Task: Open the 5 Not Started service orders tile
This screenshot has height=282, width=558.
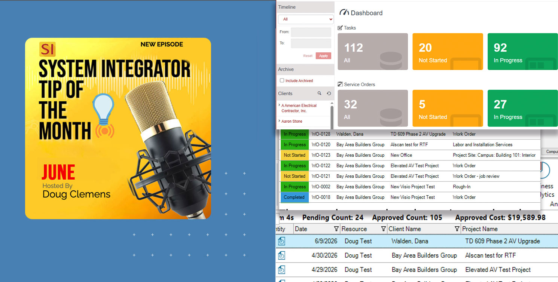Action: (448, 108)
